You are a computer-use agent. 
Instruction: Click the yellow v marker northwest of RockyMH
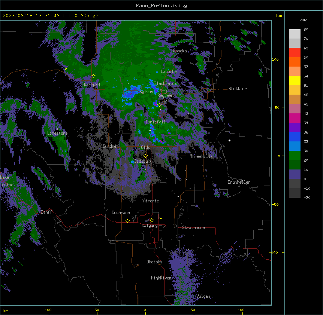tap(66, 69)
